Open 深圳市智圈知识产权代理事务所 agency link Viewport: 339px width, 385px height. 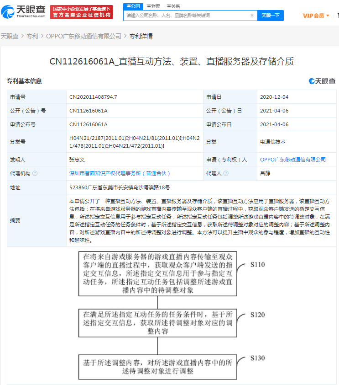click(120, 173)
